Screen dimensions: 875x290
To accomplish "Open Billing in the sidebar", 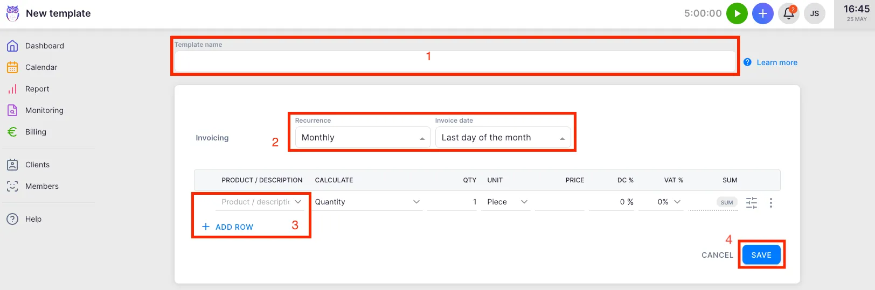I will click(36, 132).
